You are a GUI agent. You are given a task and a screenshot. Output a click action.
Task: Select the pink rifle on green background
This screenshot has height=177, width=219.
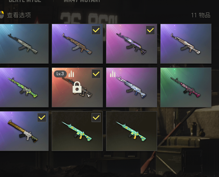[186, 87]
